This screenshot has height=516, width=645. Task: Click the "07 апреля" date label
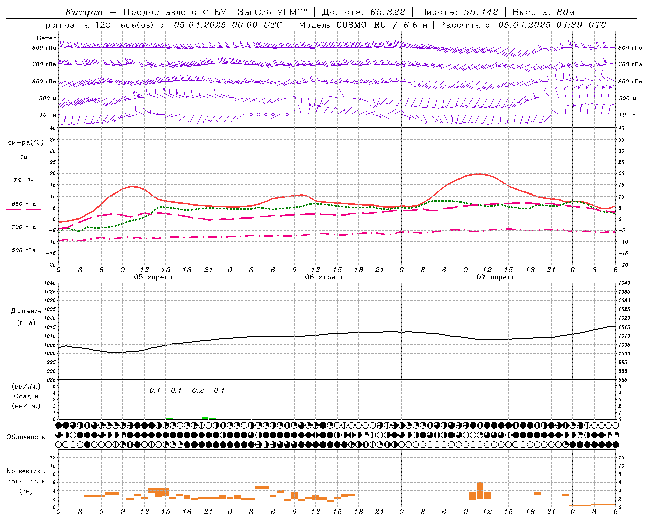click(496, 277)
